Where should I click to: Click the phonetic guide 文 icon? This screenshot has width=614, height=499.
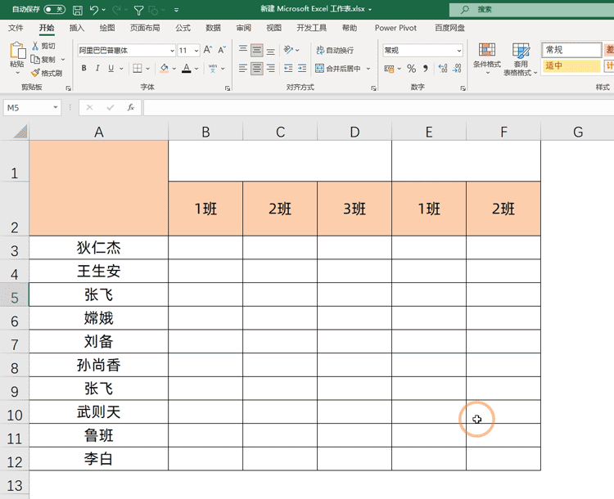tap(213, 69)
